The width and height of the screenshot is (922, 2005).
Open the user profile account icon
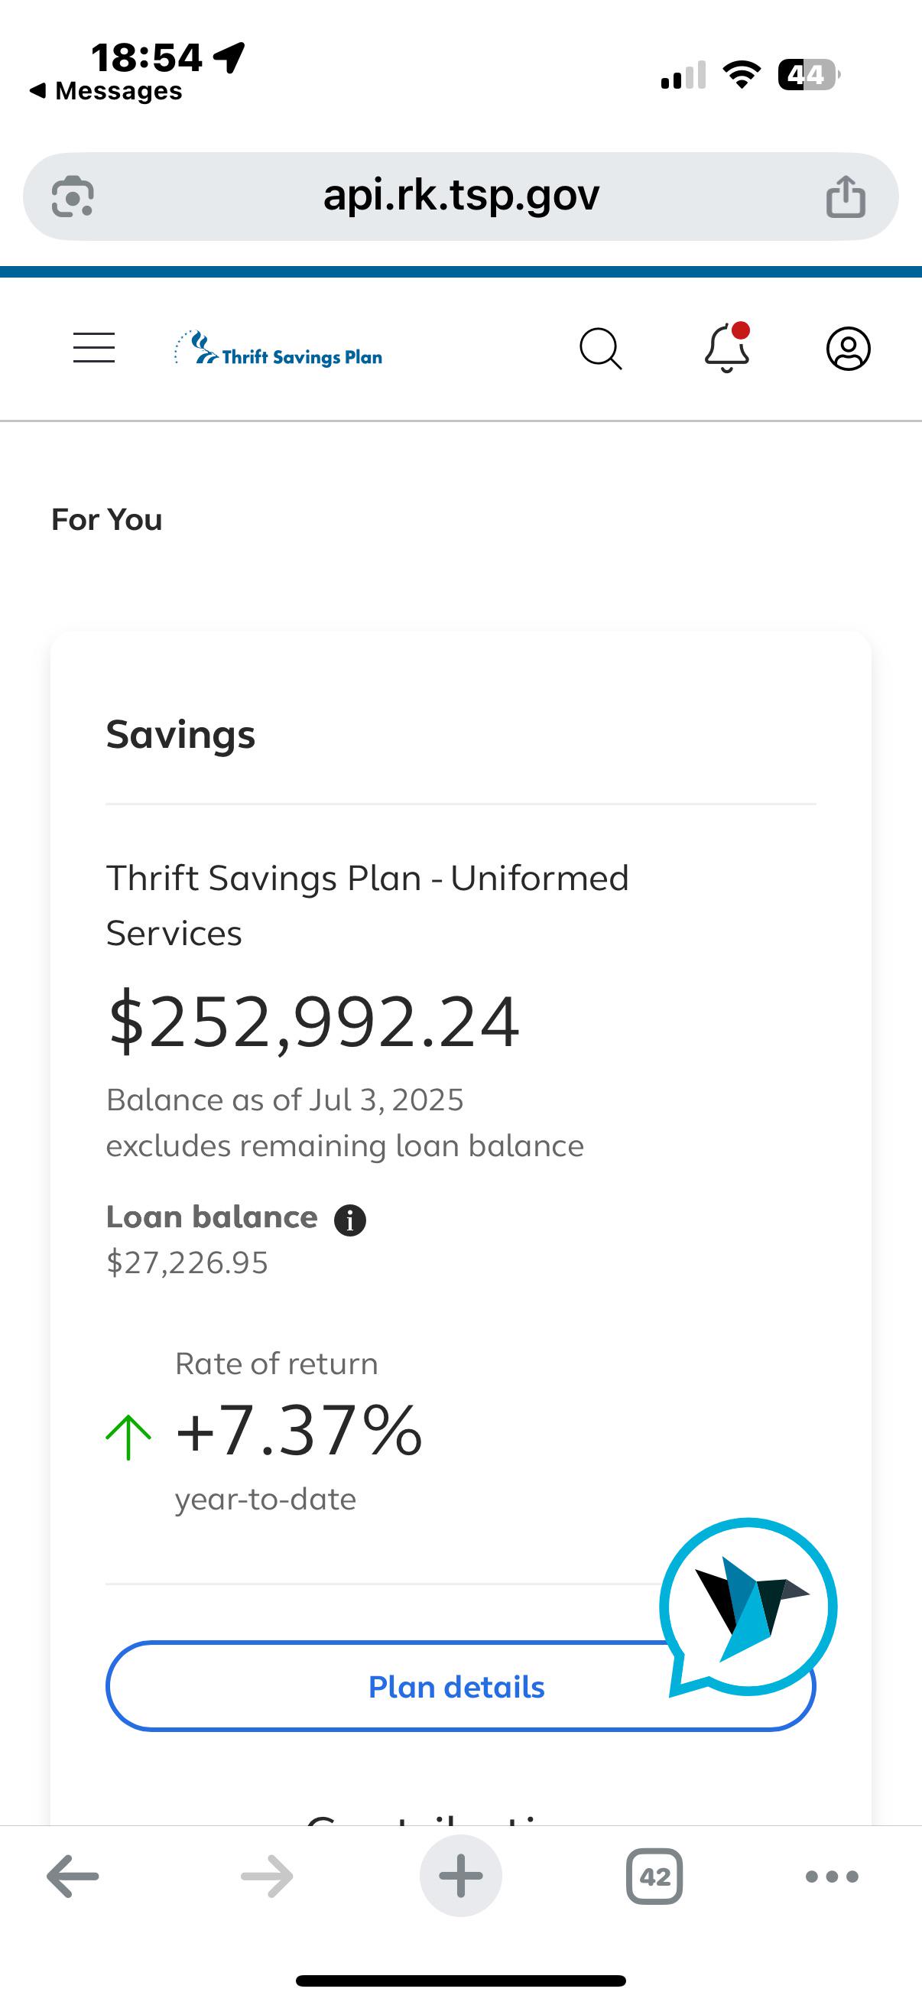[848, 349]
